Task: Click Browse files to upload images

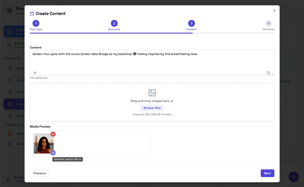Action: click(152, 108)
